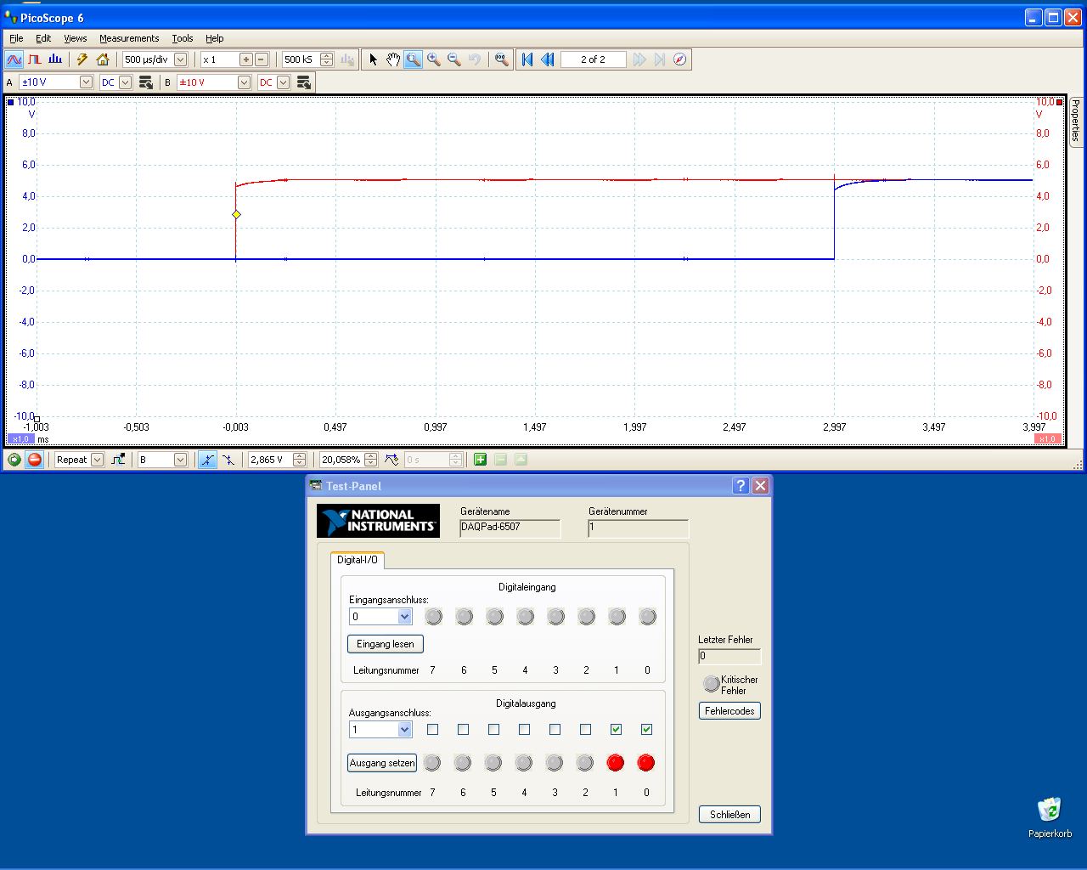Image resolution: width=1087 pixels, height=870 pixels.
Task: Uncheck digital output checkbox for line 1
Action: tap(617, 729)
